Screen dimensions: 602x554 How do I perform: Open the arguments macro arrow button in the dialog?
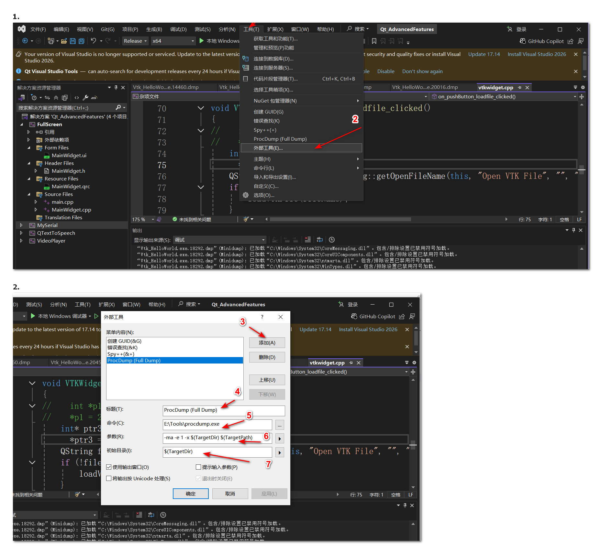pos(280,439)
